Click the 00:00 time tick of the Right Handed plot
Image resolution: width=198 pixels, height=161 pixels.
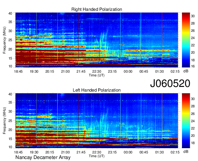coord(128,71)
